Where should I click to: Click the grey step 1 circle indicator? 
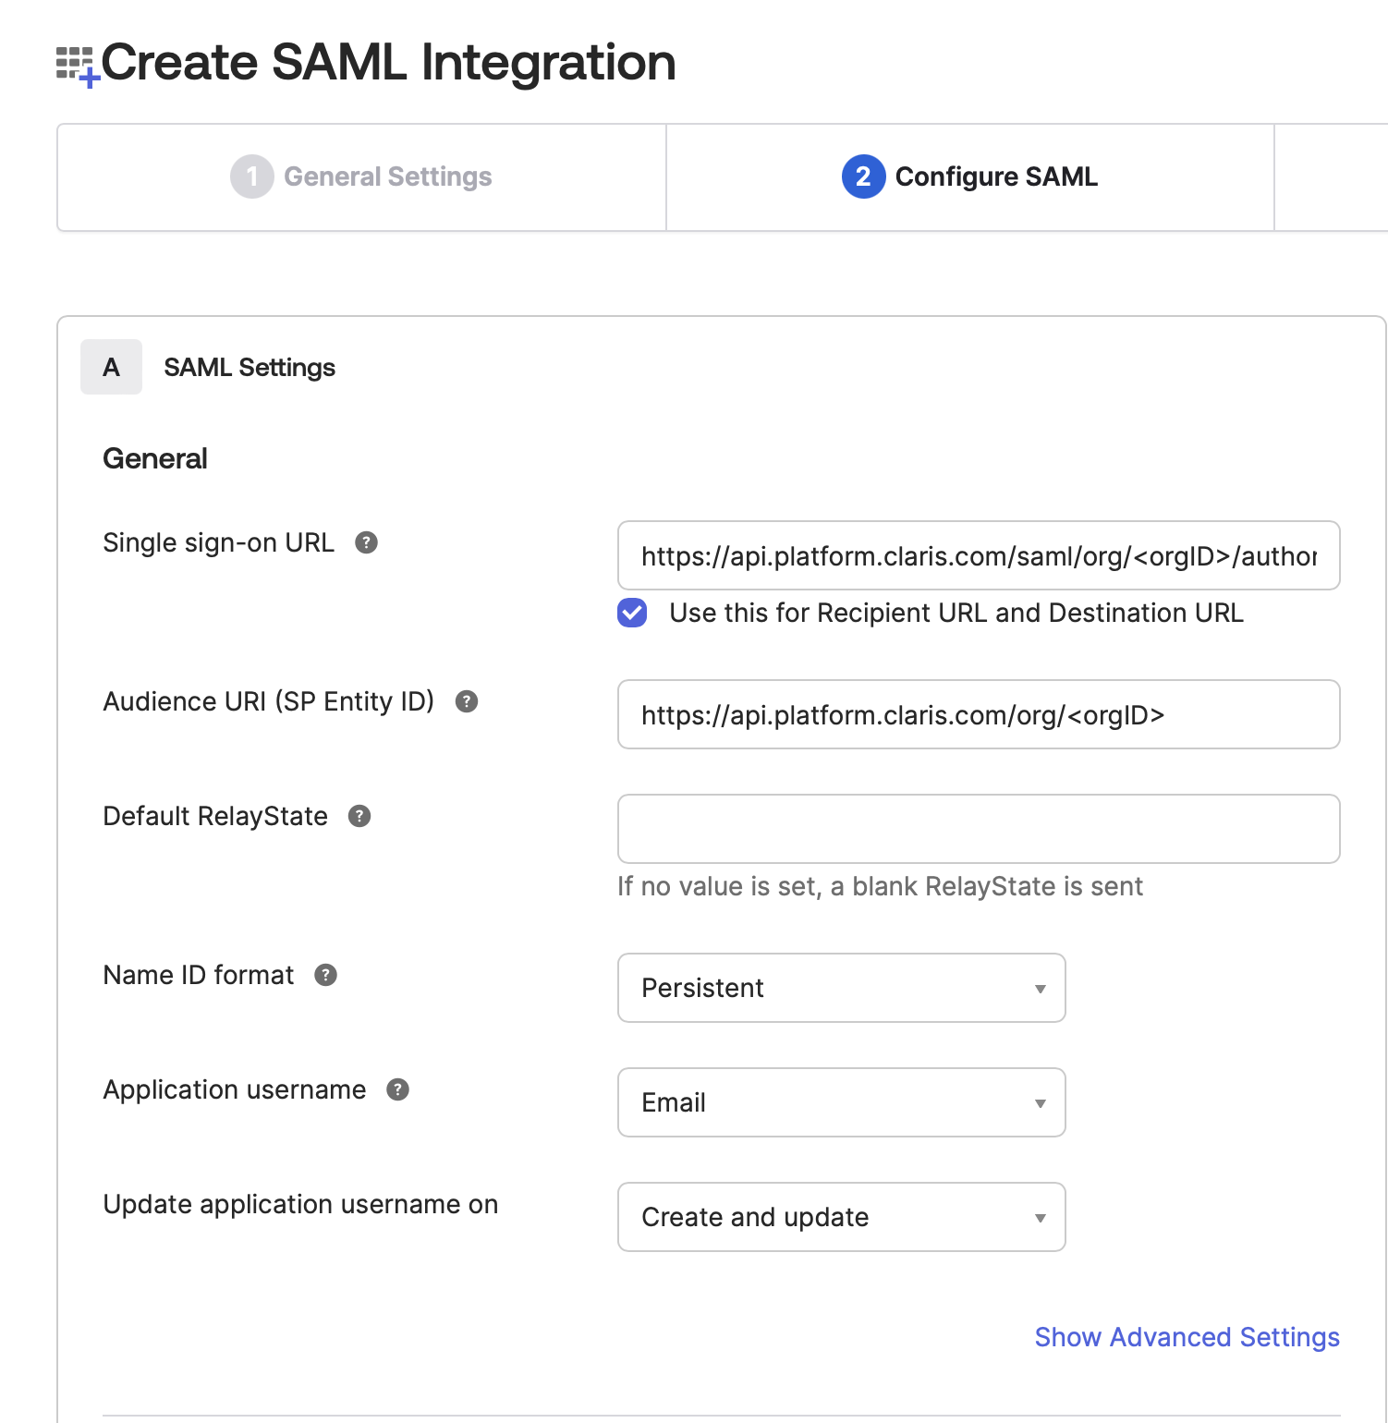tap(252, 177)
